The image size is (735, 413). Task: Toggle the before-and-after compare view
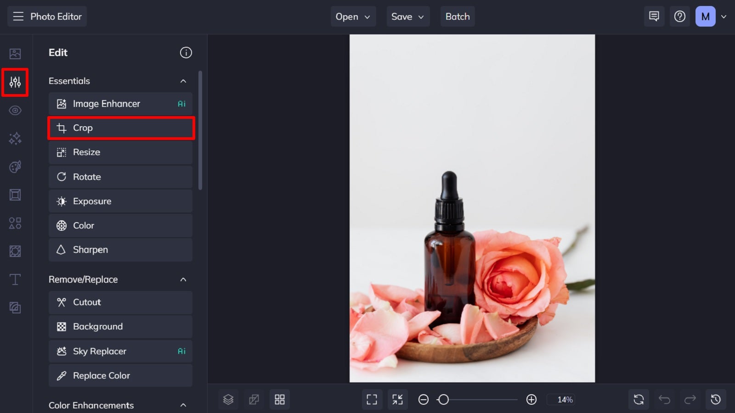pyautogui.click(x=254, y=399)
